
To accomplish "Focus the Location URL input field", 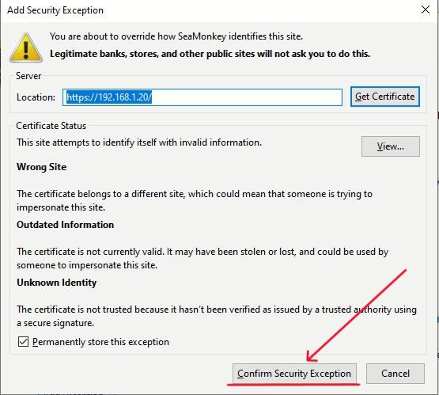I will (x=202, y=97).
